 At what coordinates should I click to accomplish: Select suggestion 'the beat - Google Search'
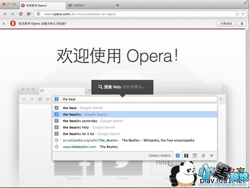coord(134,108)
